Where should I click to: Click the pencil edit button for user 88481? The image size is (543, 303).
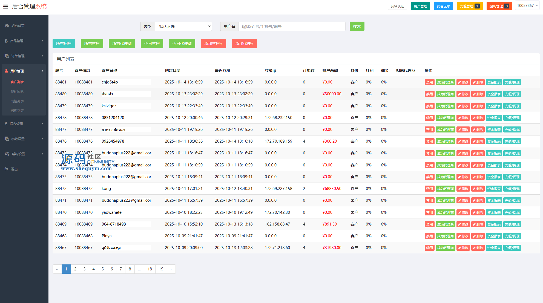coord(463,82)
